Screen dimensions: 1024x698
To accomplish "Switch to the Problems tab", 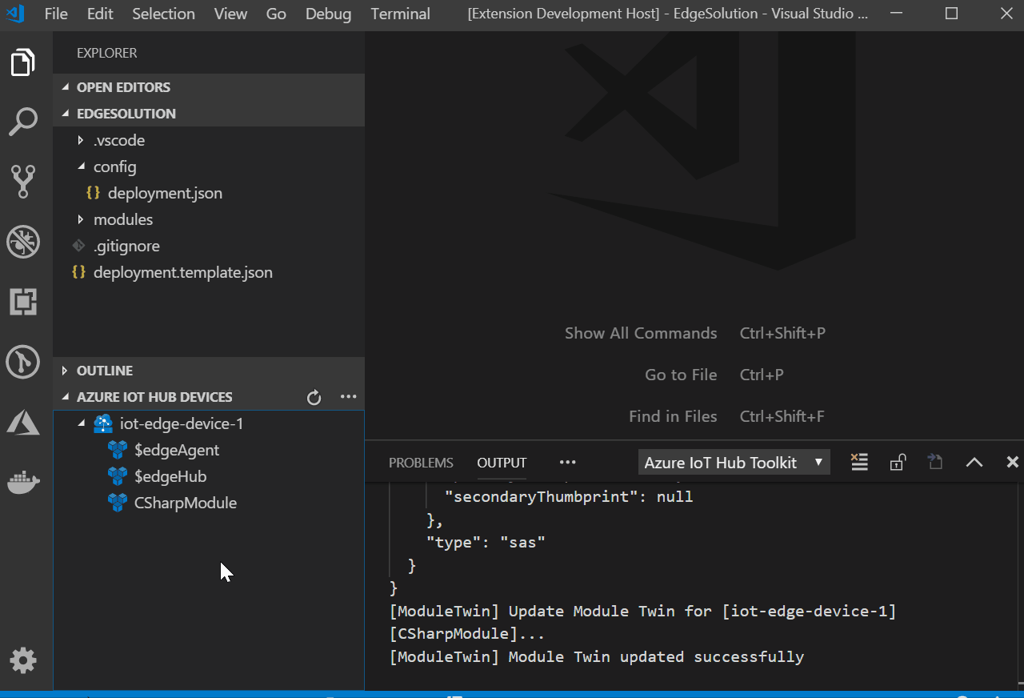I will [x=421, y=462].
